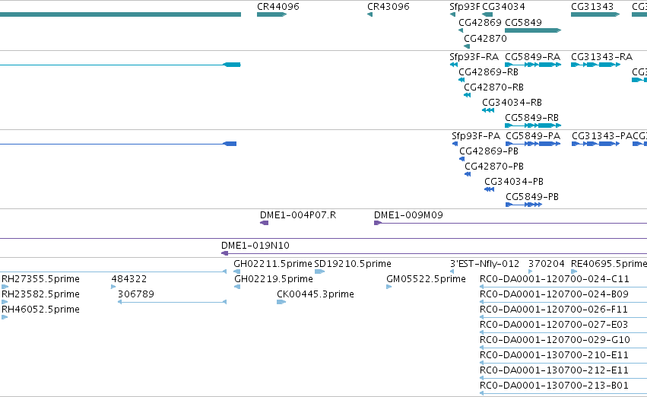The image size is (647, 397).
Task: Select the CG34034 gene label
Action: coord(503,7)
